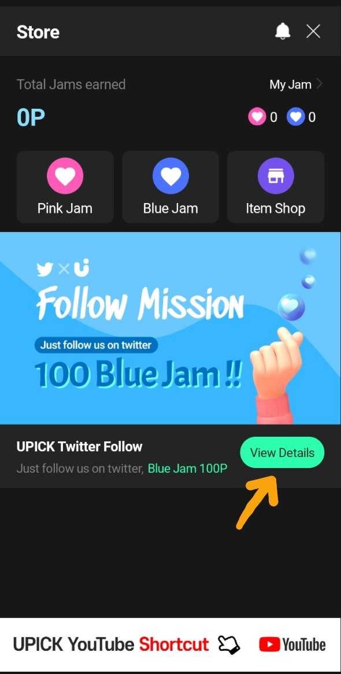This screenshot has height=674, width=341.
Task: Click the YouTube logo in bottom banner
Action: 292,644
